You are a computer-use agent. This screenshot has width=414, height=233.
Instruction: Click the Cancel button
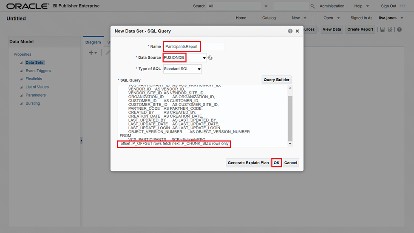coord(290,163)
